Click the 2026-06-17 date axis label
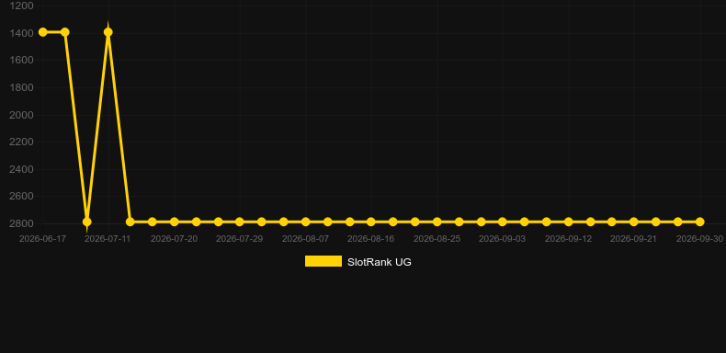Screen dimensions: 726x353 42,239
